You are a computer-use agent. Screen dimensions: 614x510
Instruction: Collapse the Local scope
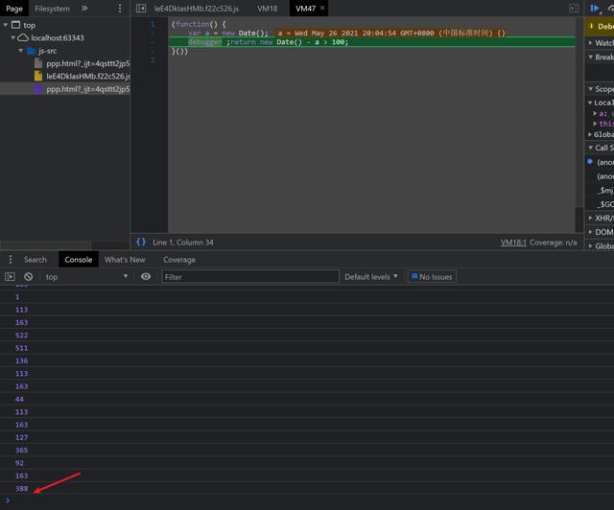click(590, 103)
